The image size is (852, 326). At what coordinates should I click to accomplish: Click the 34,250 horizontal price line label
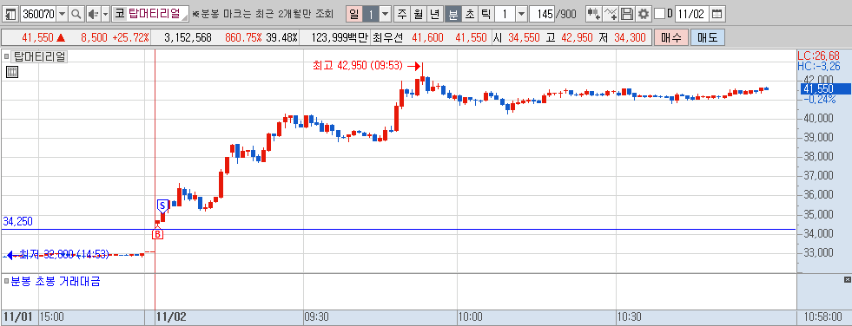coord(17,221)
